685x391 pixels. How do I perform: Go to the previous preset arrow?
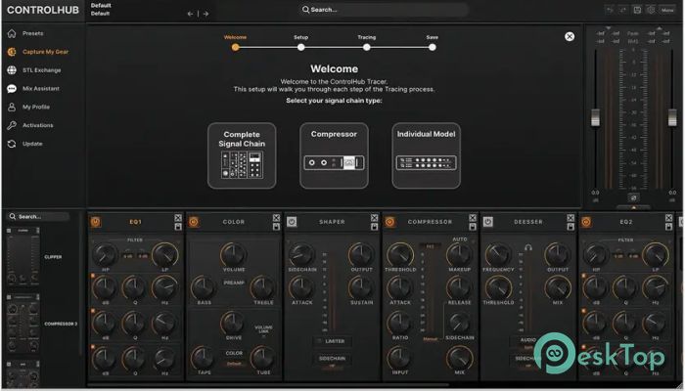click(191, 14)
